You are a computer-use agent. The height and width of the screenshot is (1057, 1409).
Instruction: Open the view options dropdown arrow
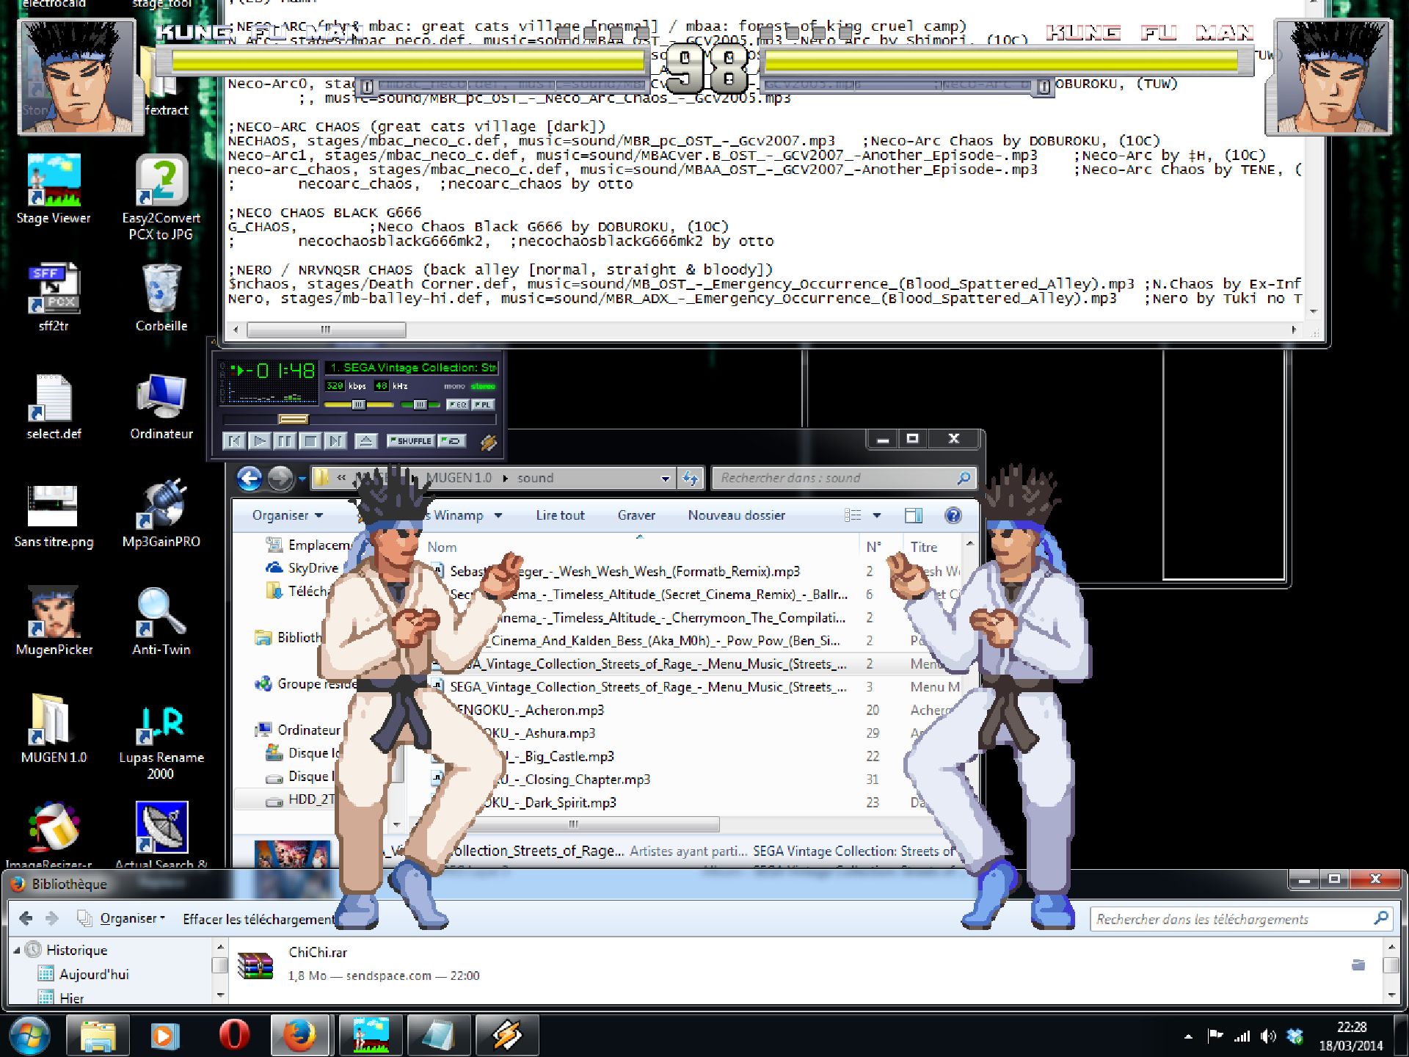click(x=876, y=515)
